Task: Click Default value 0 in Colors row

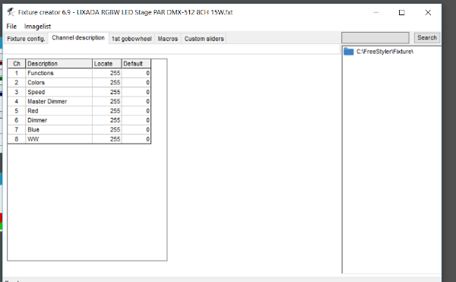Action: (x=136, y=83)
